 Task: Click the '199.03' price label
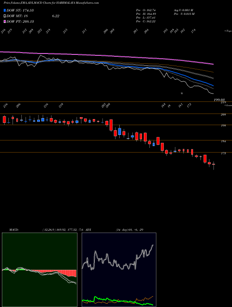point(219,100)
